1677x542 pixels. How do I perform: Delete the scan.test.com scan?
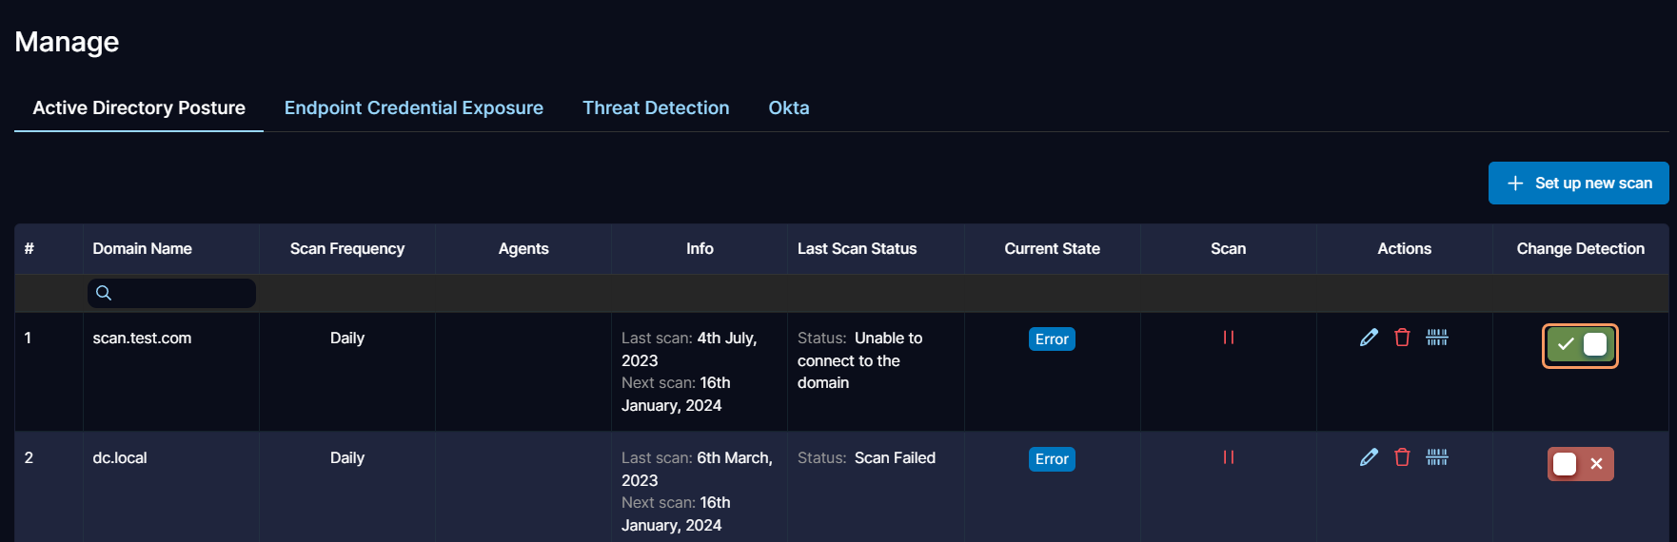1402,338
